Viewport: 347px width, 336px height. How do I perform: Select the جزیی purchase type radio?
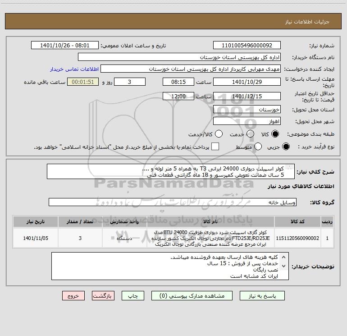tap(286, 147)
